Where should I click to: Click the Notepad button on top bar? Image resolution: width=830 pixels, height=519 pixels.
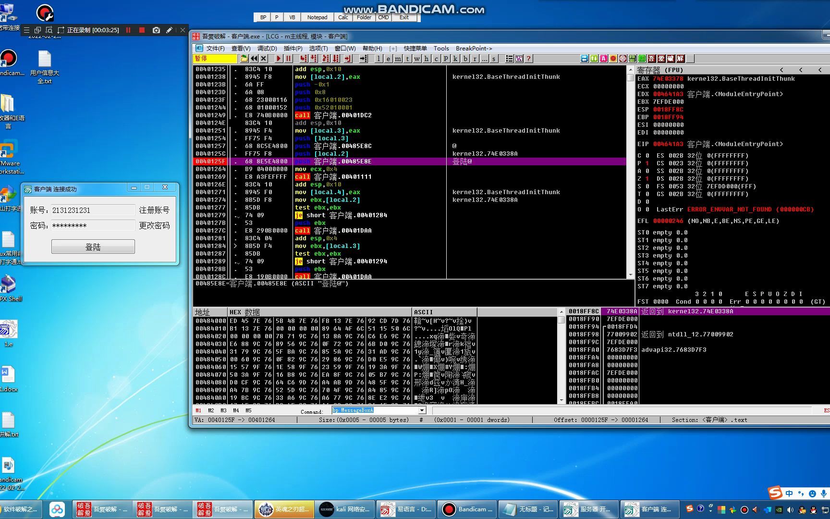tap(317, 17)
